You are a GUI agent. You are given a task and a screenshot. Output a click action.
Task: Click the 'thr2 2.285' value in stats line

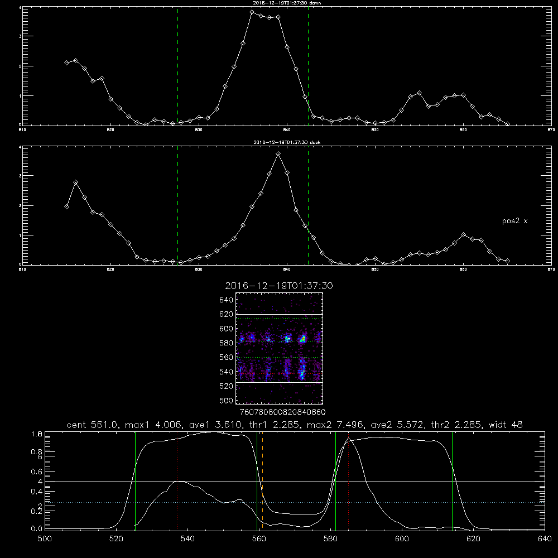pyautogui.click(x=455, y=425)
